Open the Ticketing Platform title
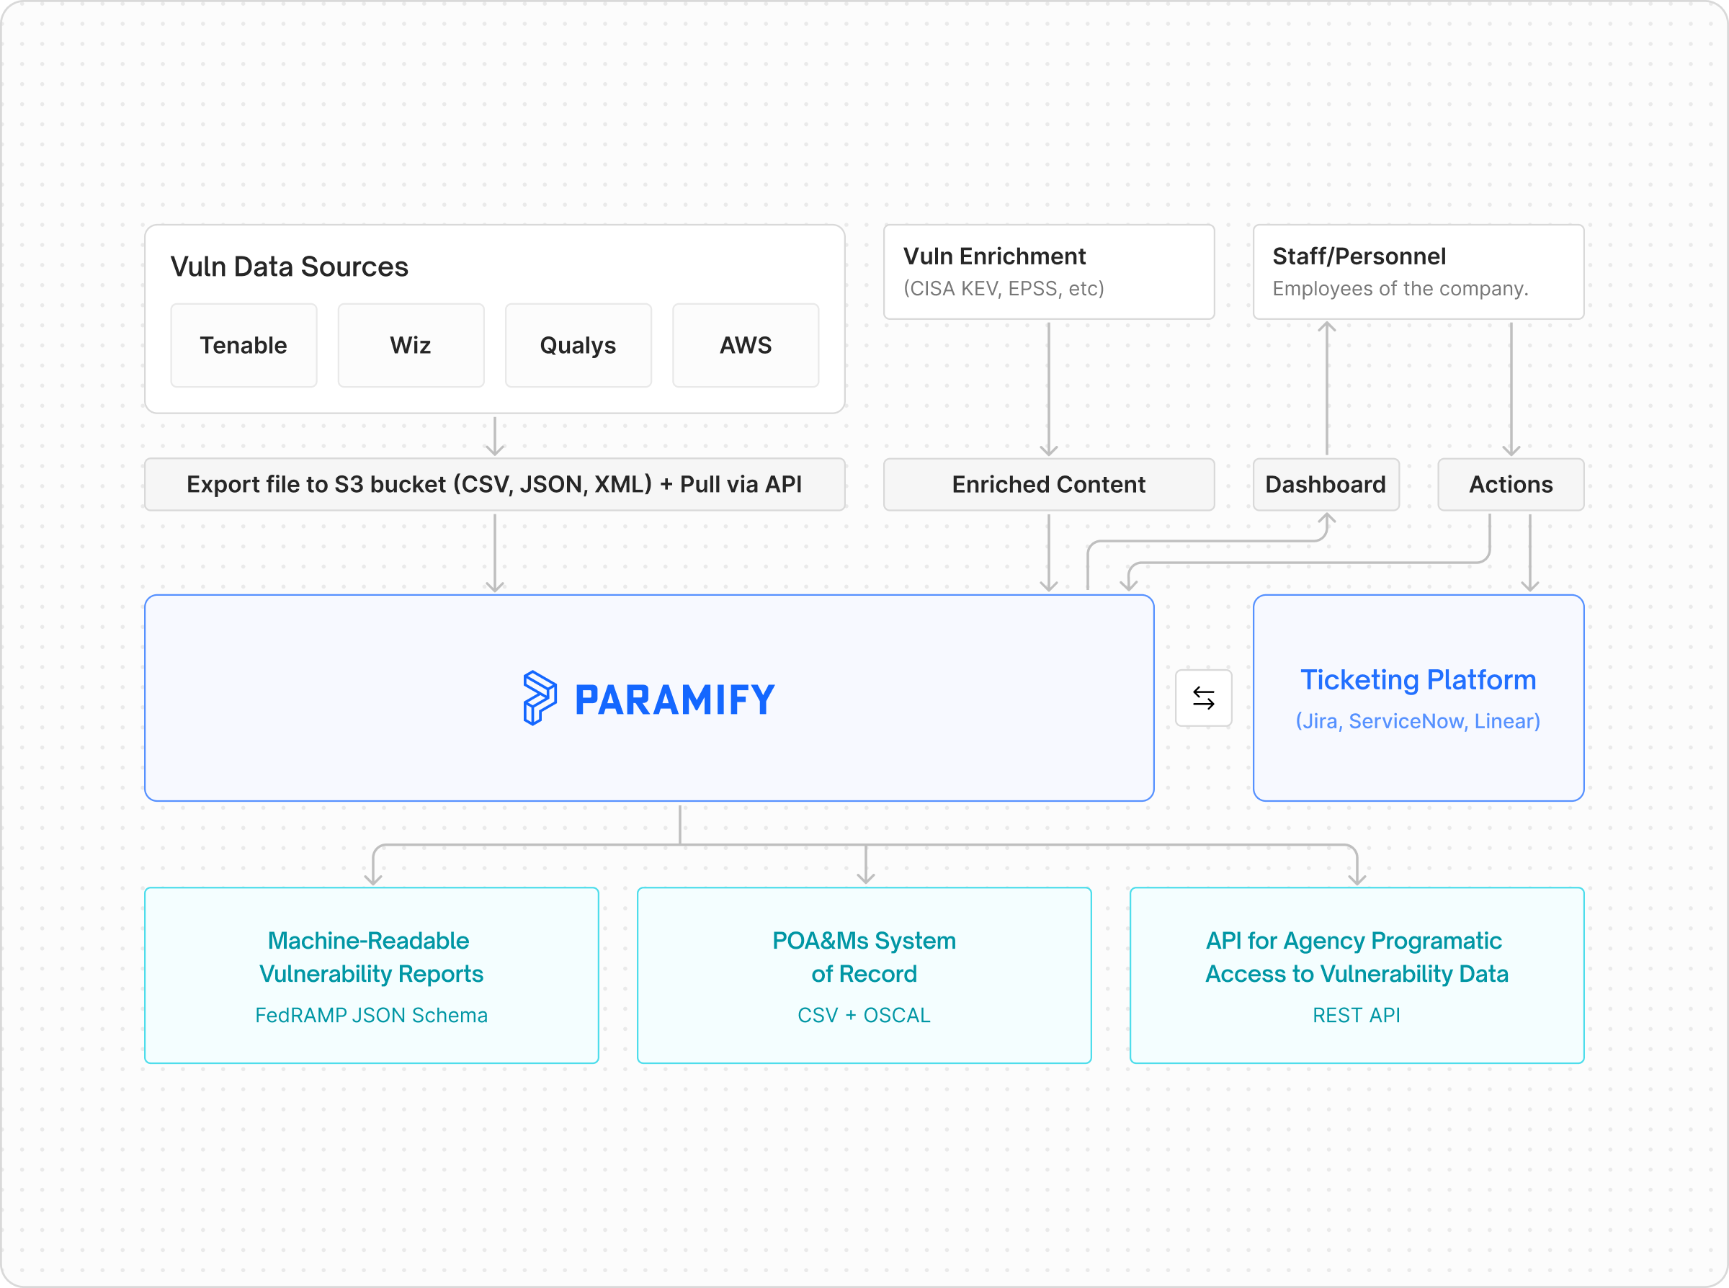The width and height of the screenshot is (1729, 1288). pos(1419,680)
